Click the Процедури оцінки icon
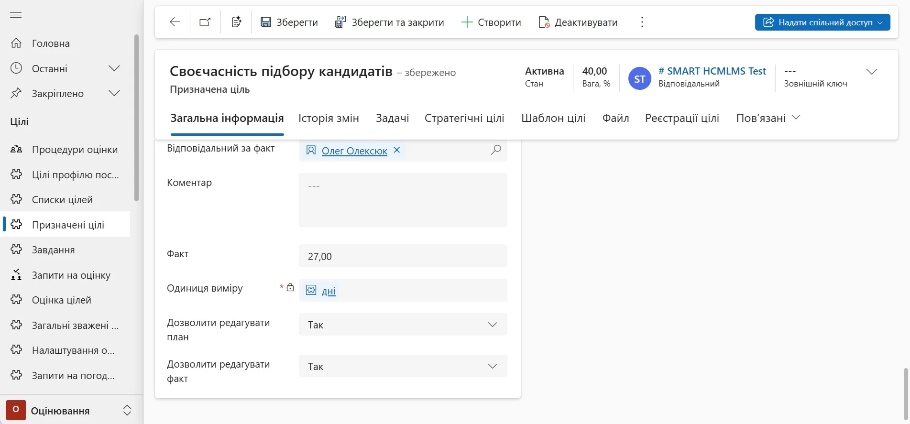This screenshot has height=424, width=910. 16,149
